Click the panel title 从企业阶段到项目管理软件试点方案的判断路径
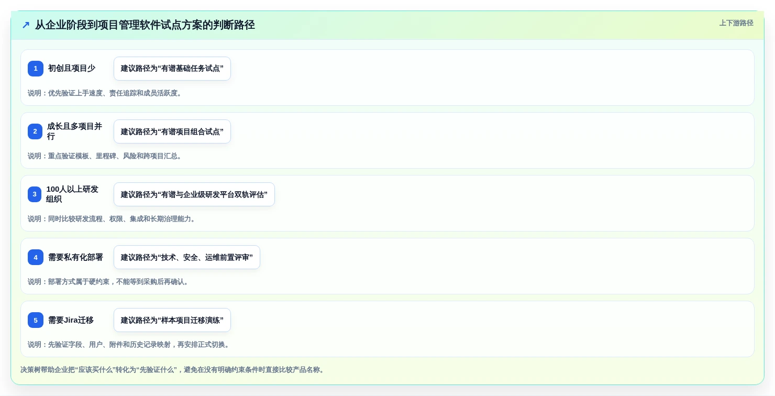This screenshot has width=775, height=396. [145, 25]
